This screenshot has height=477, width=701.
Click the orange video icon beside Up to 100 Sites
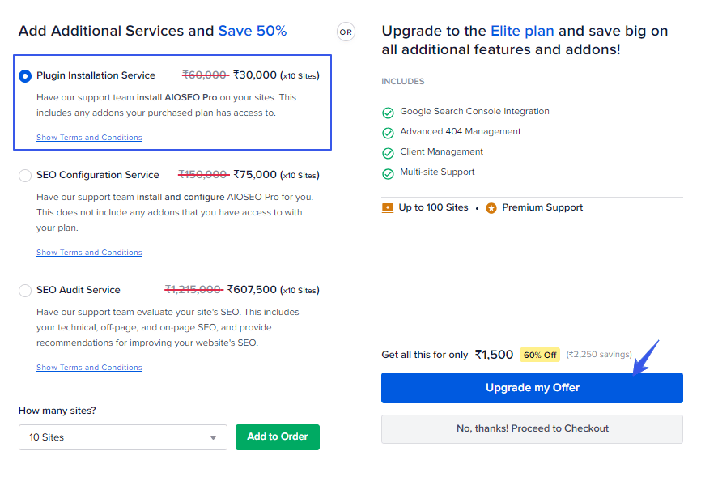point(388,208)
